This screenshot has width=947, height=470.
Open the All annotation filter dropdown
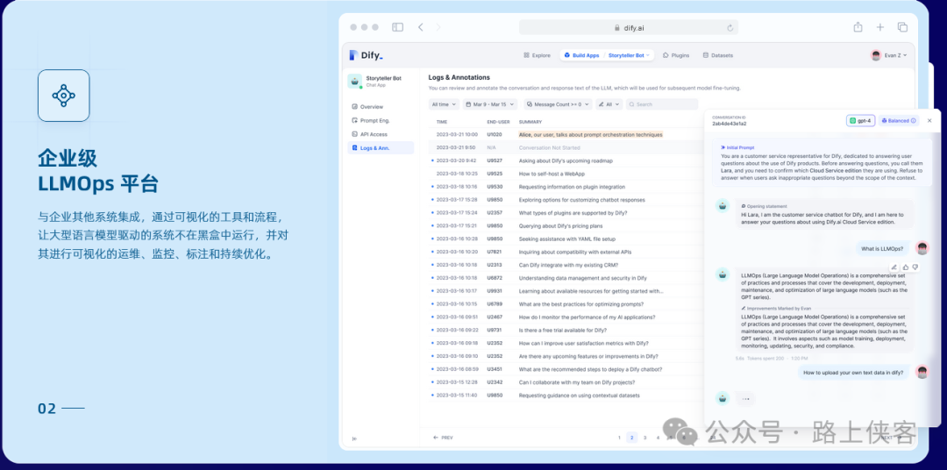(609, 104)
